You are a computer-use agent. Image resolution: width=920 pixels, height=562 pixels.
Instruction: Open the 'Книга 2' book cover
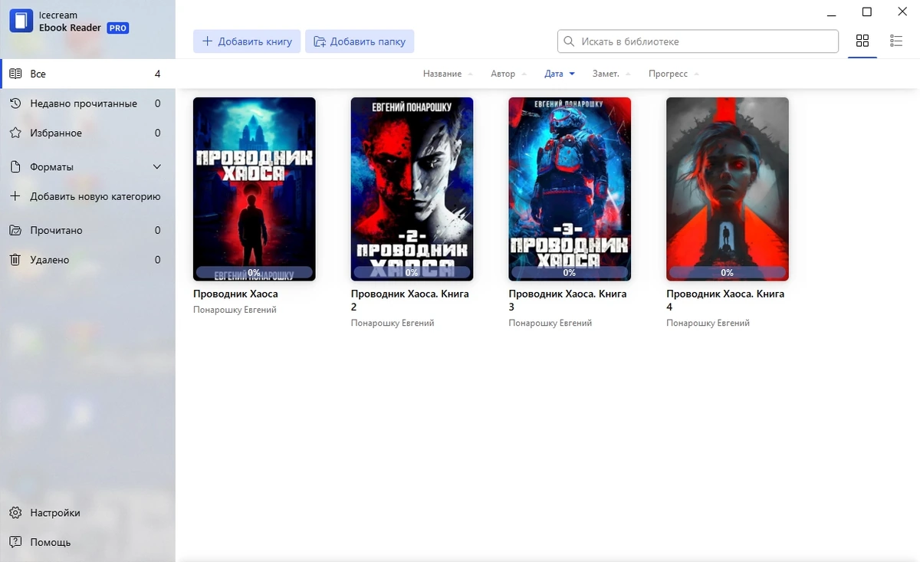click(412, 189)
